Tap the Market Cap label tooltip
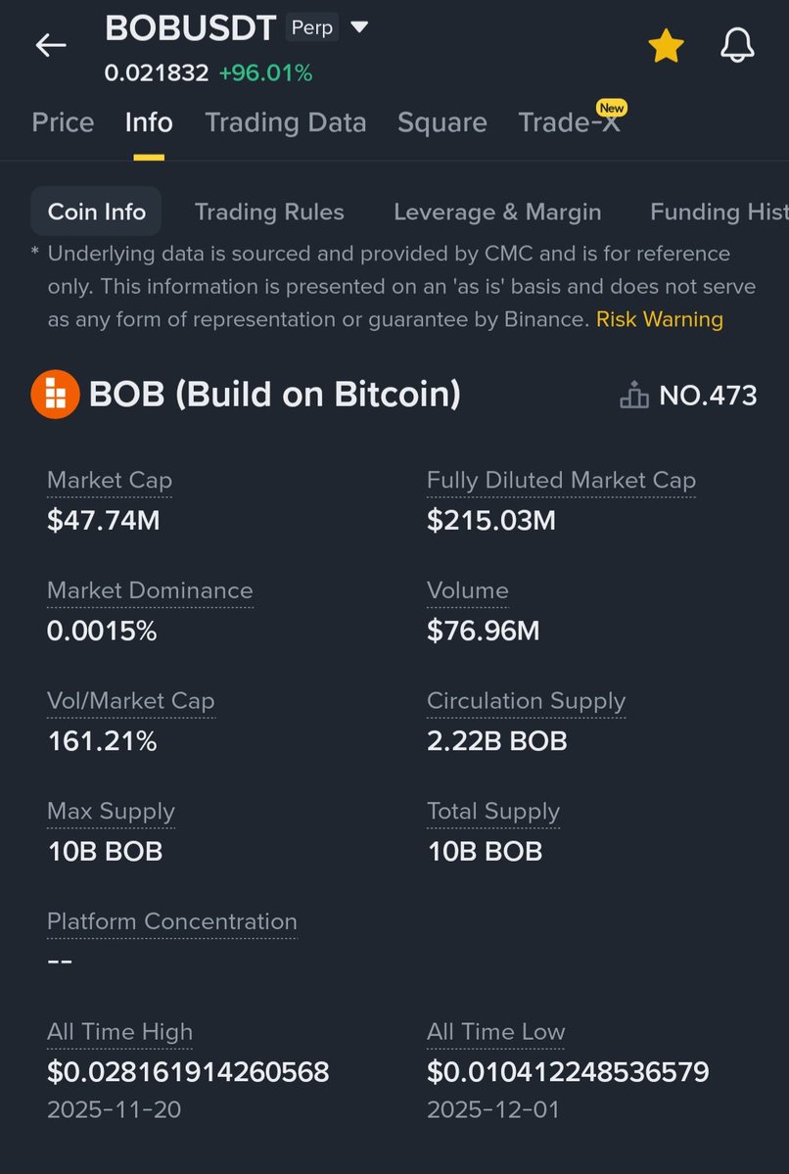Image resolution: width=789 pixels, height=1174 pixels. [x=110, y=481]
